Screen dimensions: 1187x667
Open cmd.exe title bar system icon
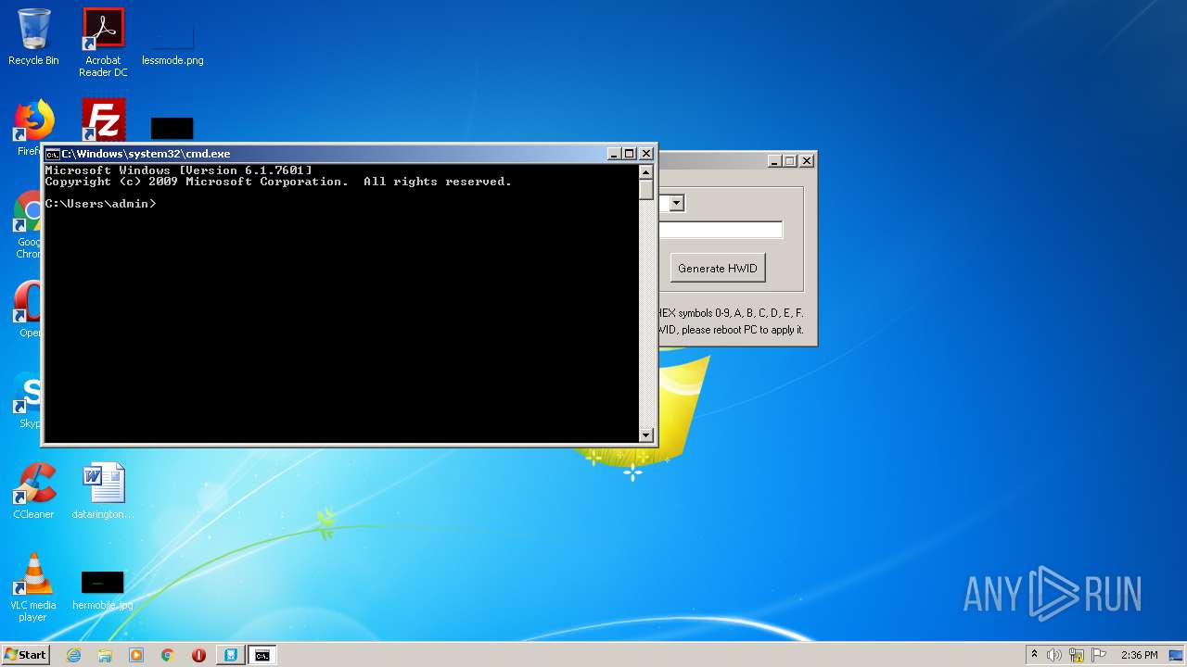click(52, 154)
